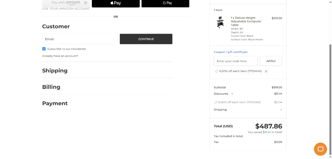Click the Frame Color: Black text
This screenshot has height=159, width=332.
pos(242,36)
